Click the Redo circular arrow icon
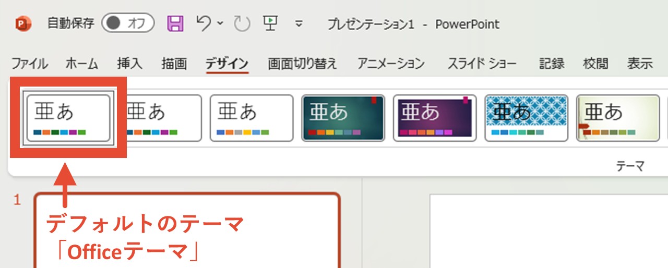 pos(242,23)
